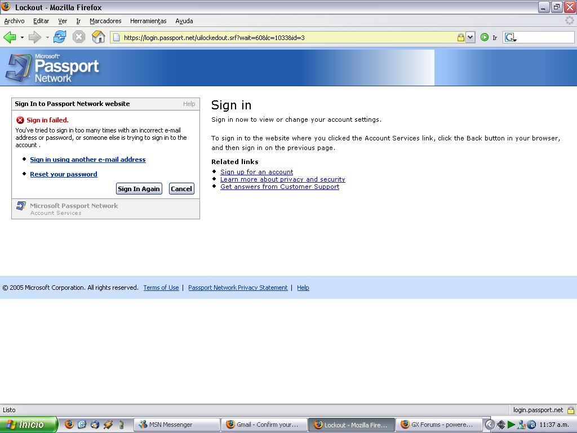Follow the 'Reset your password' link
This screenshot has height=433, width=577.
64,174
